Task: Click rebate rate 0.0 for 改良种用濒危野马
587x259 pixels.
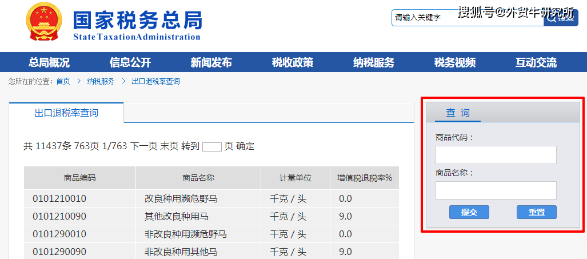Action: tap(346, 199)
